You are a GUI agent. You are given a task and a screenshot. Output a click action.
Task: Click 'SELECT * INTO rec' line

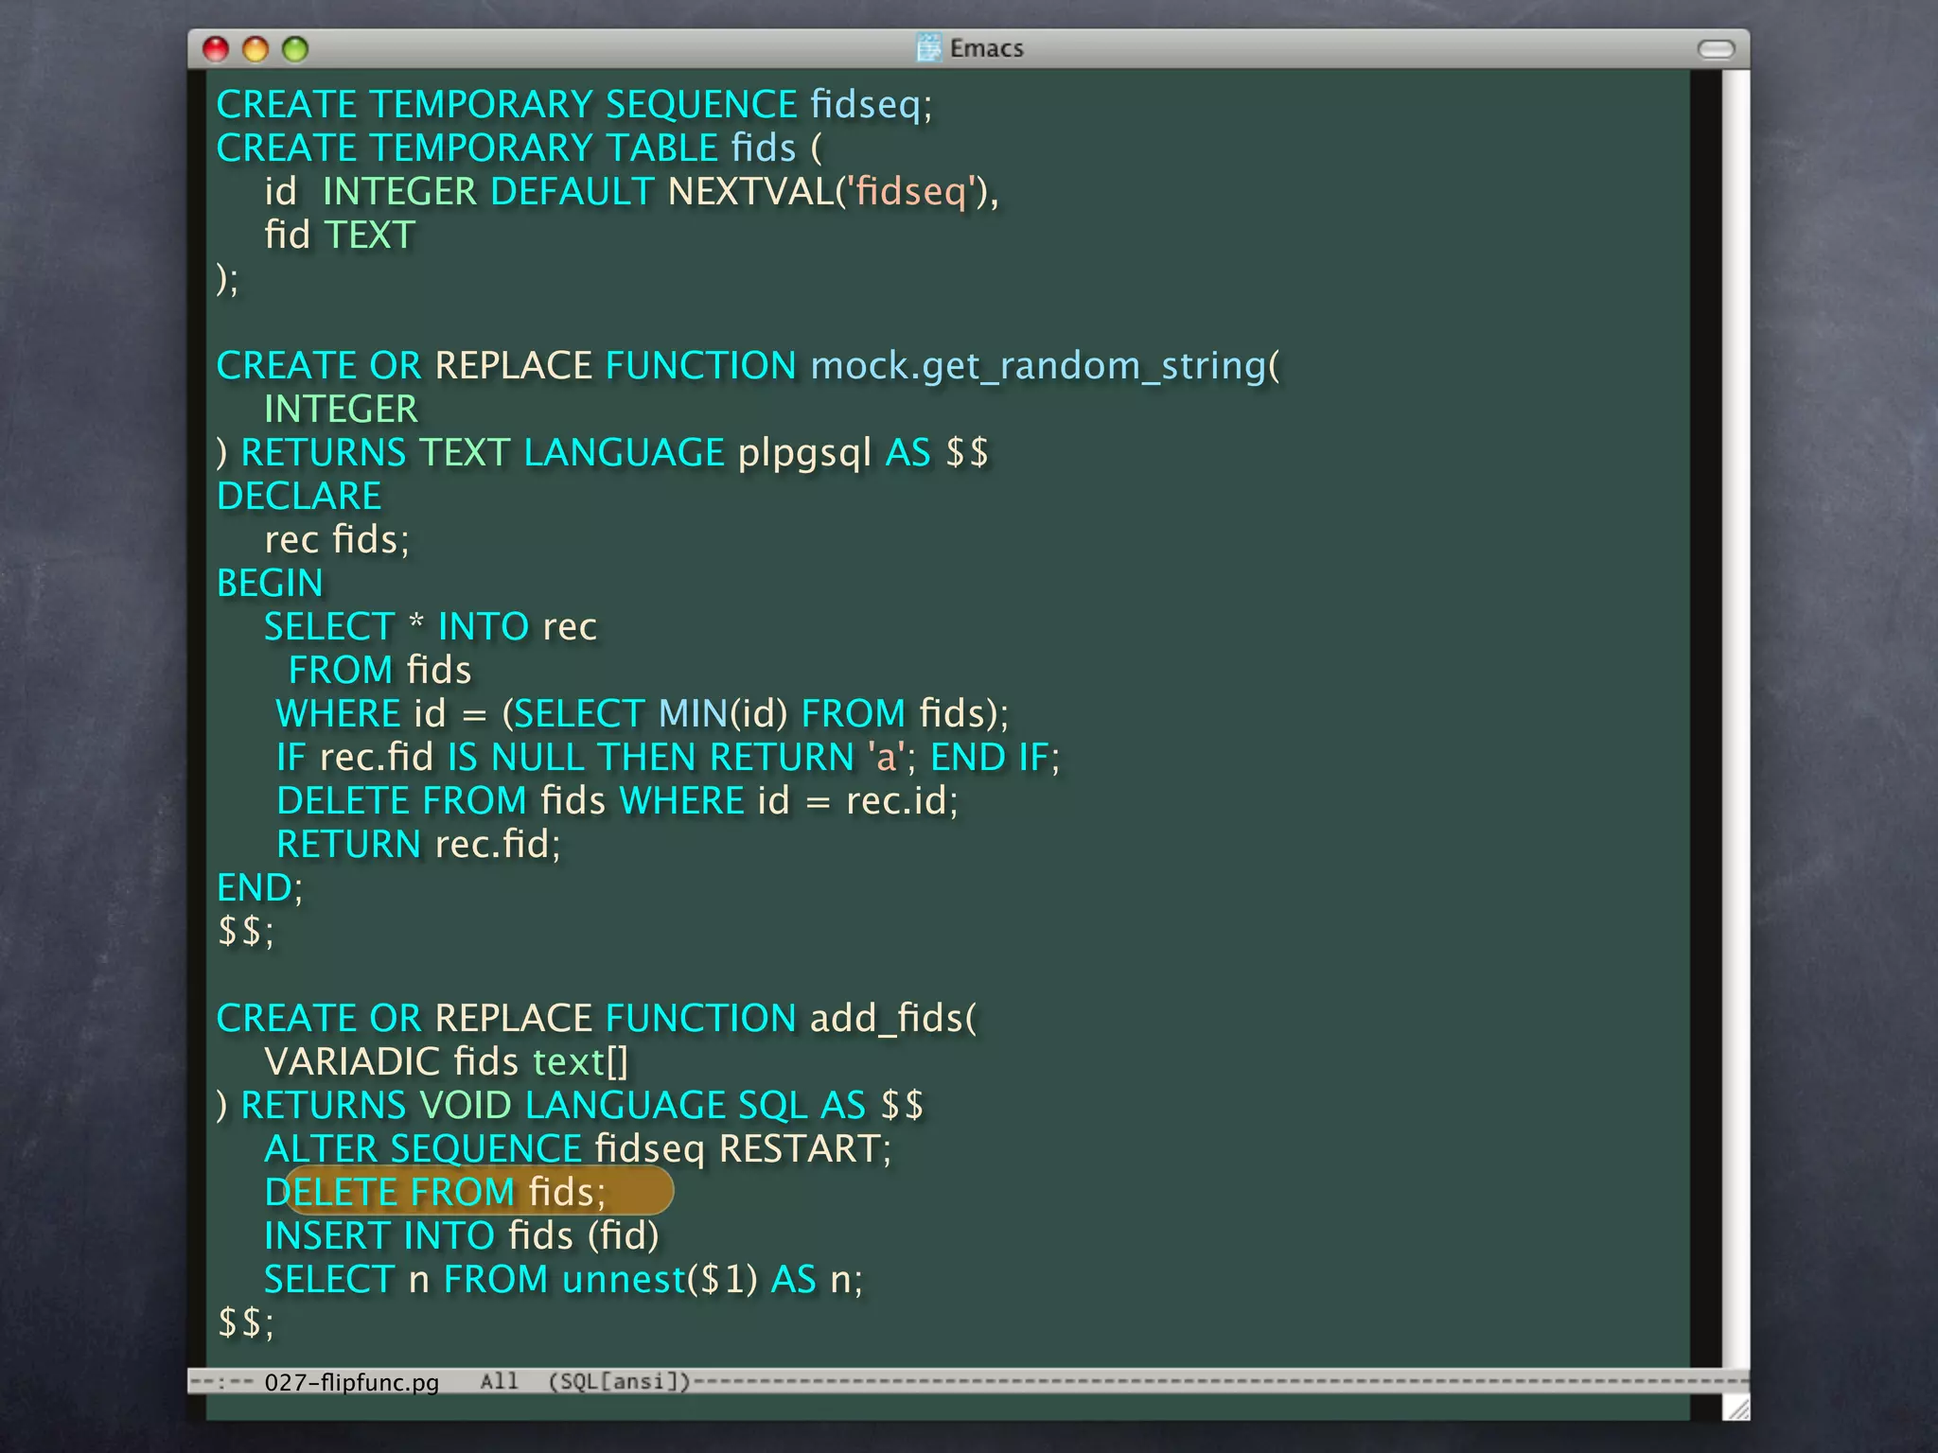click(431, 626)
